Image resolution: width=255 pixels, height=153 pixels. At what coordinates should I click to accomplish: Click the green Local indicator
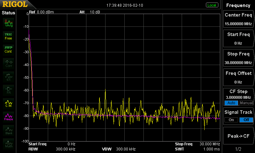tap(212, 5)
